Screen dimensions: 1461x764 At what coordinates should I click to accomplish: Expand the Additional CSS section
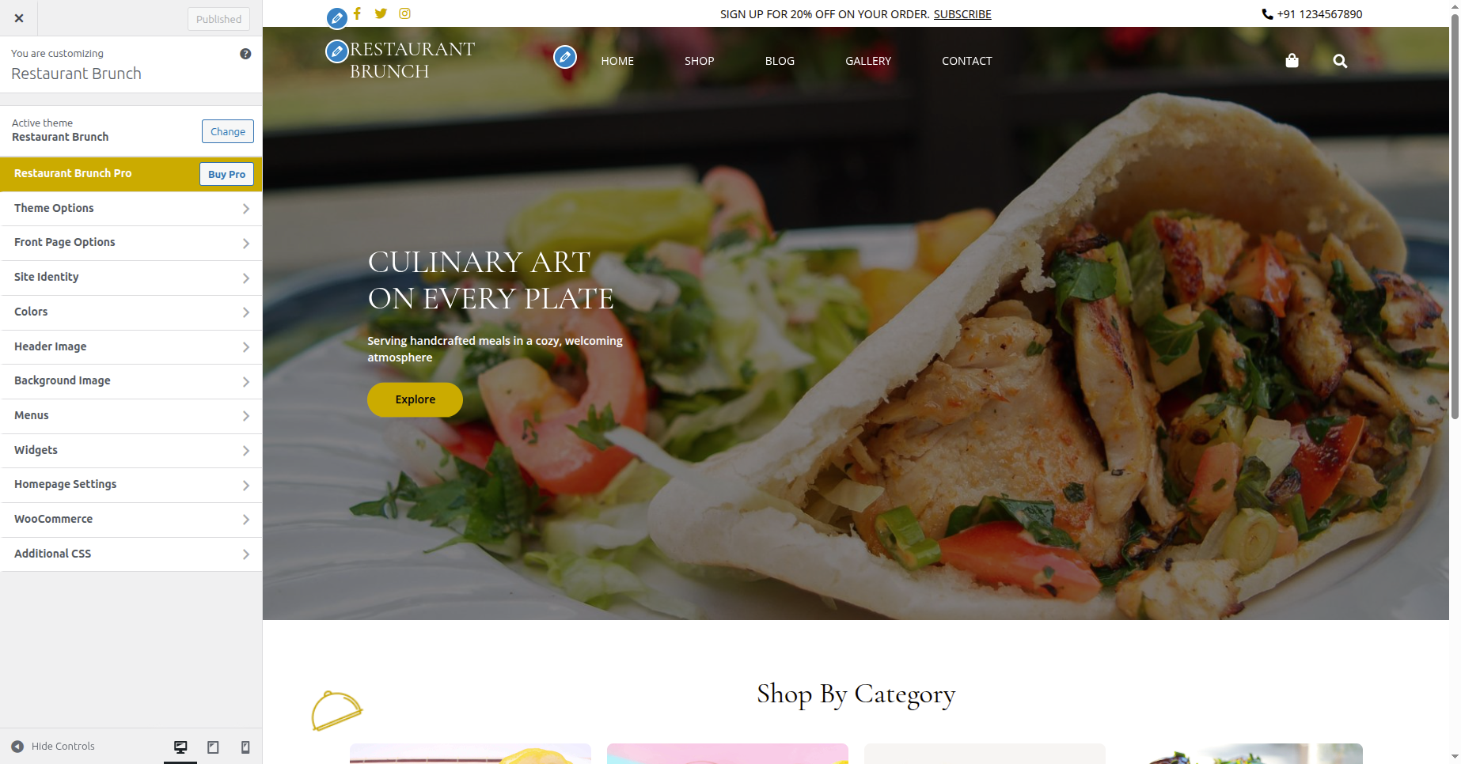point(131,554)
